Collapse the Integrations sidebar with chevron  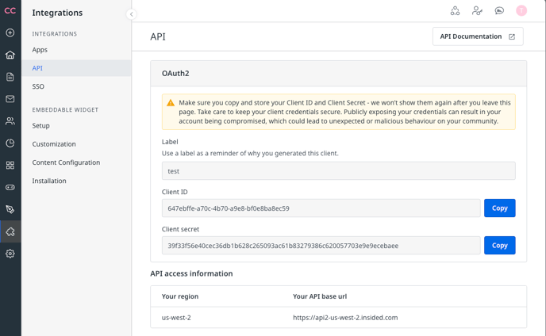click(x=131, y=14)
